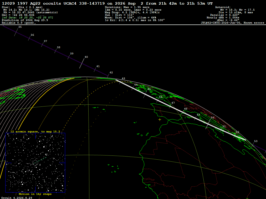Click the star finder chart thumbnail

(35, 163)
